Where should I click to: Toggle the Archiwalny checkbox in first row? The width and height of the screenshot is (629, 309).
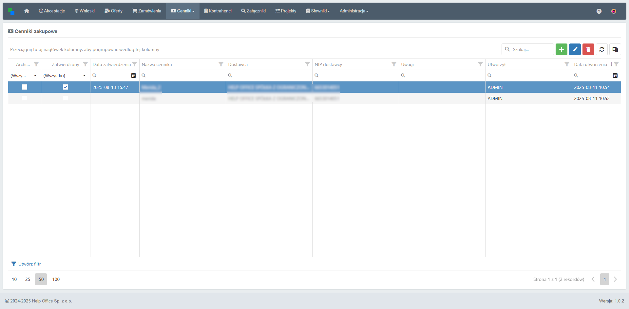[x=25, y=87]
